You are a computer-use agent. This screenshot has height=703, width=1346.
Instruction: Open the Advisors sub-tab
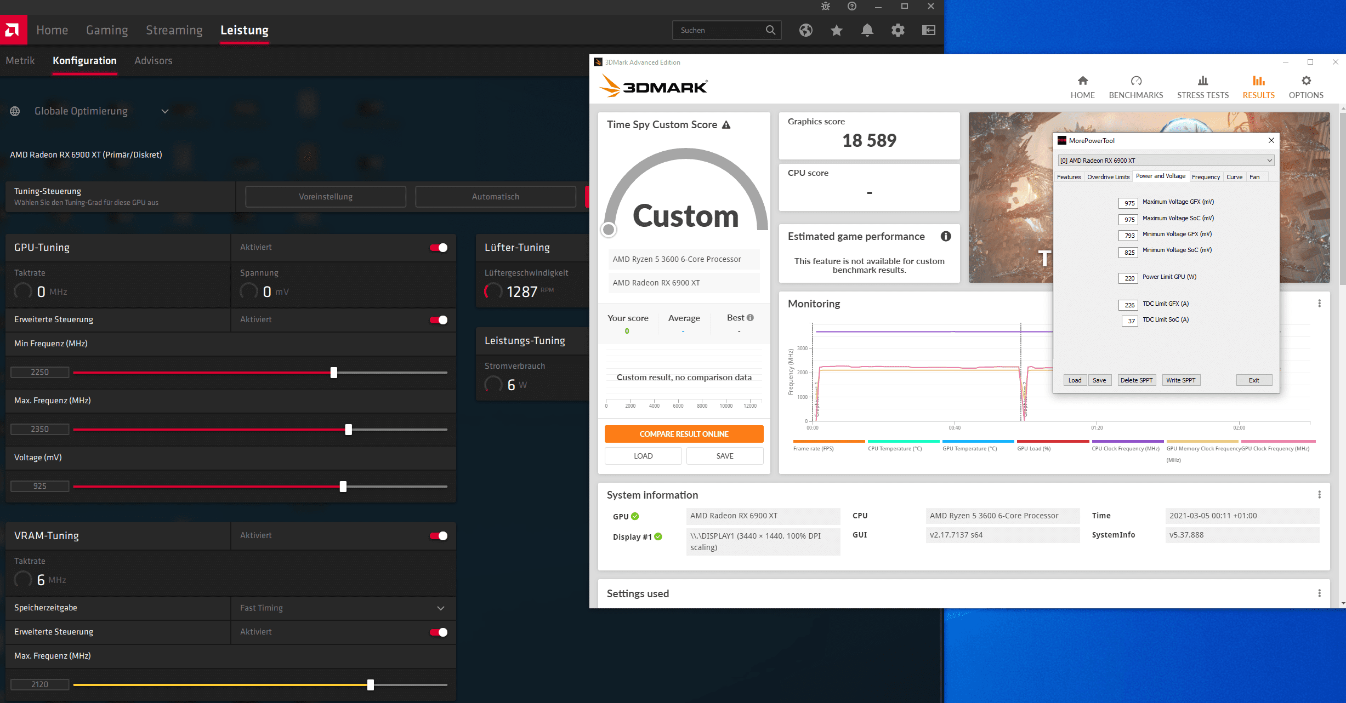click(x=154, y=61)
